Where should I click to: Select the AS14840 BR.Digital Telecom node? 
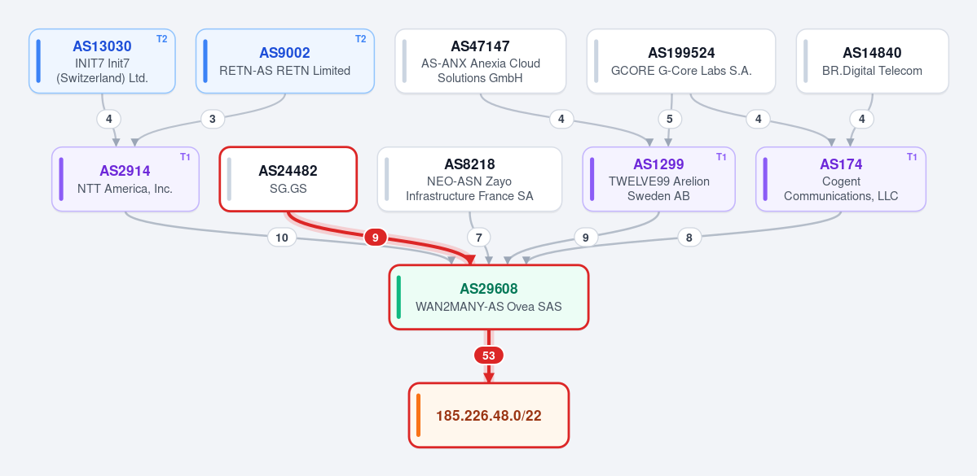[873, 61]
